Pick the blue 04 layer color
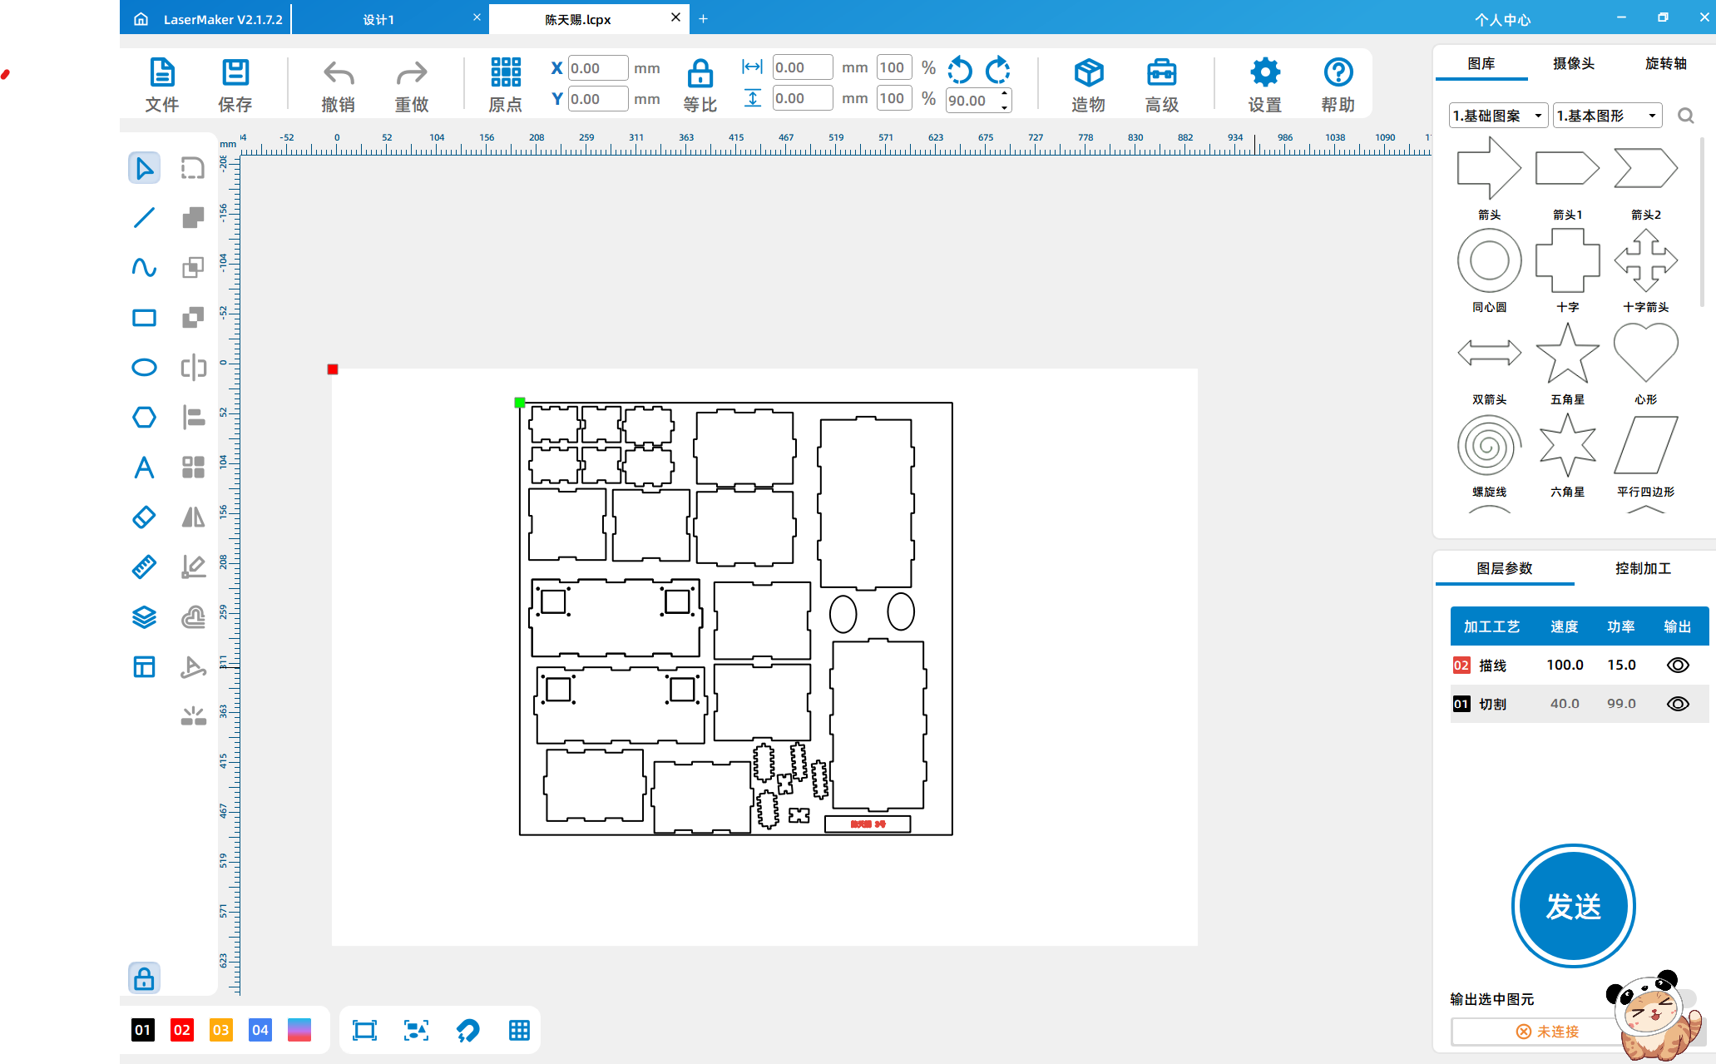 coord(260,1030)
